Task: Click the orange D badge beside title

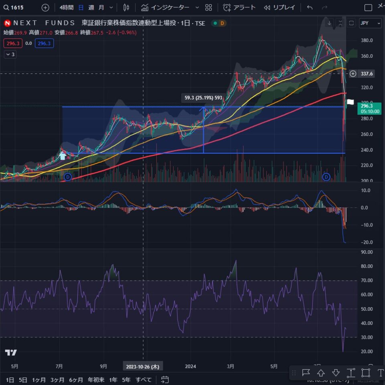Action: [222, 23]
